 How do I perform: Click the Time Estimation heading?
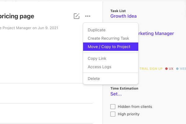(124, 88)
